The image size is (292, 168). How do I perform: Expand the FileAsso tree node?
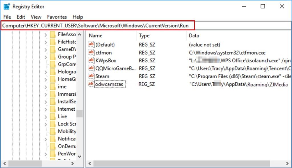point(46,35)
